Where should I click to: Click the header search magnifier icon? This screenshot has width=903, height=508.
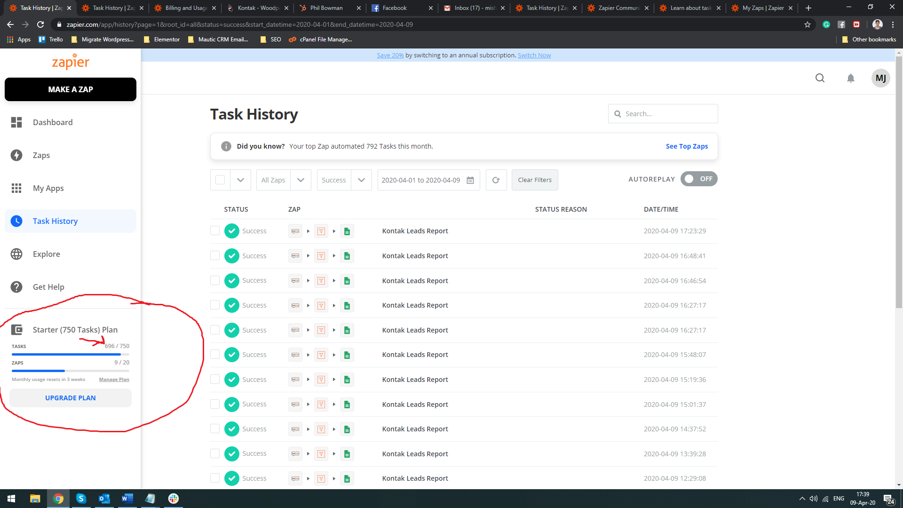coord(820,78)
